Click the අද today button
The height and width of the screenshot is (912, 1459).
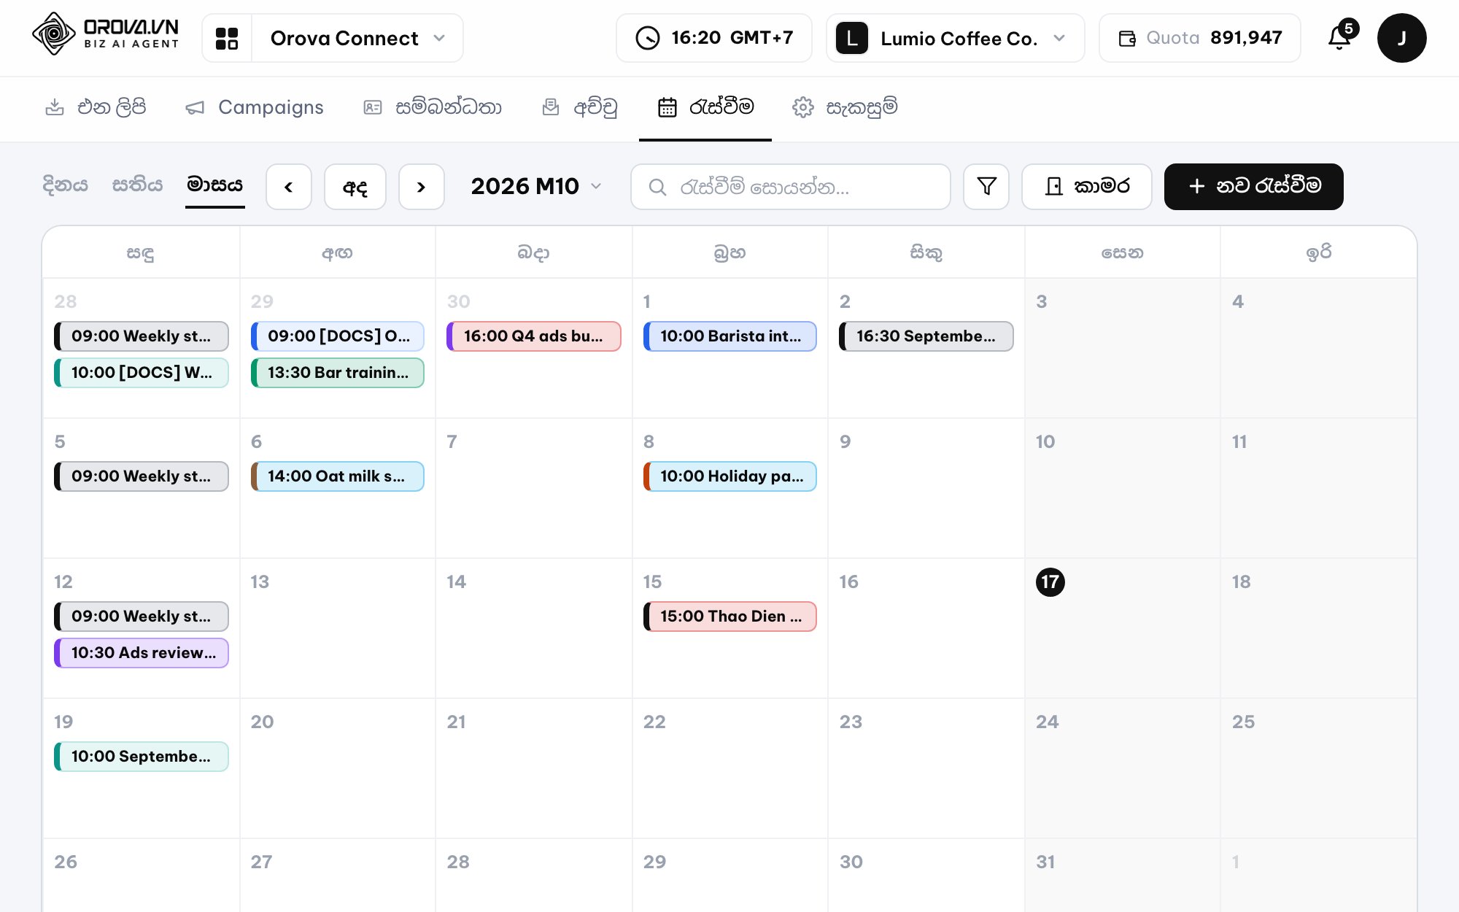(355, 187)
